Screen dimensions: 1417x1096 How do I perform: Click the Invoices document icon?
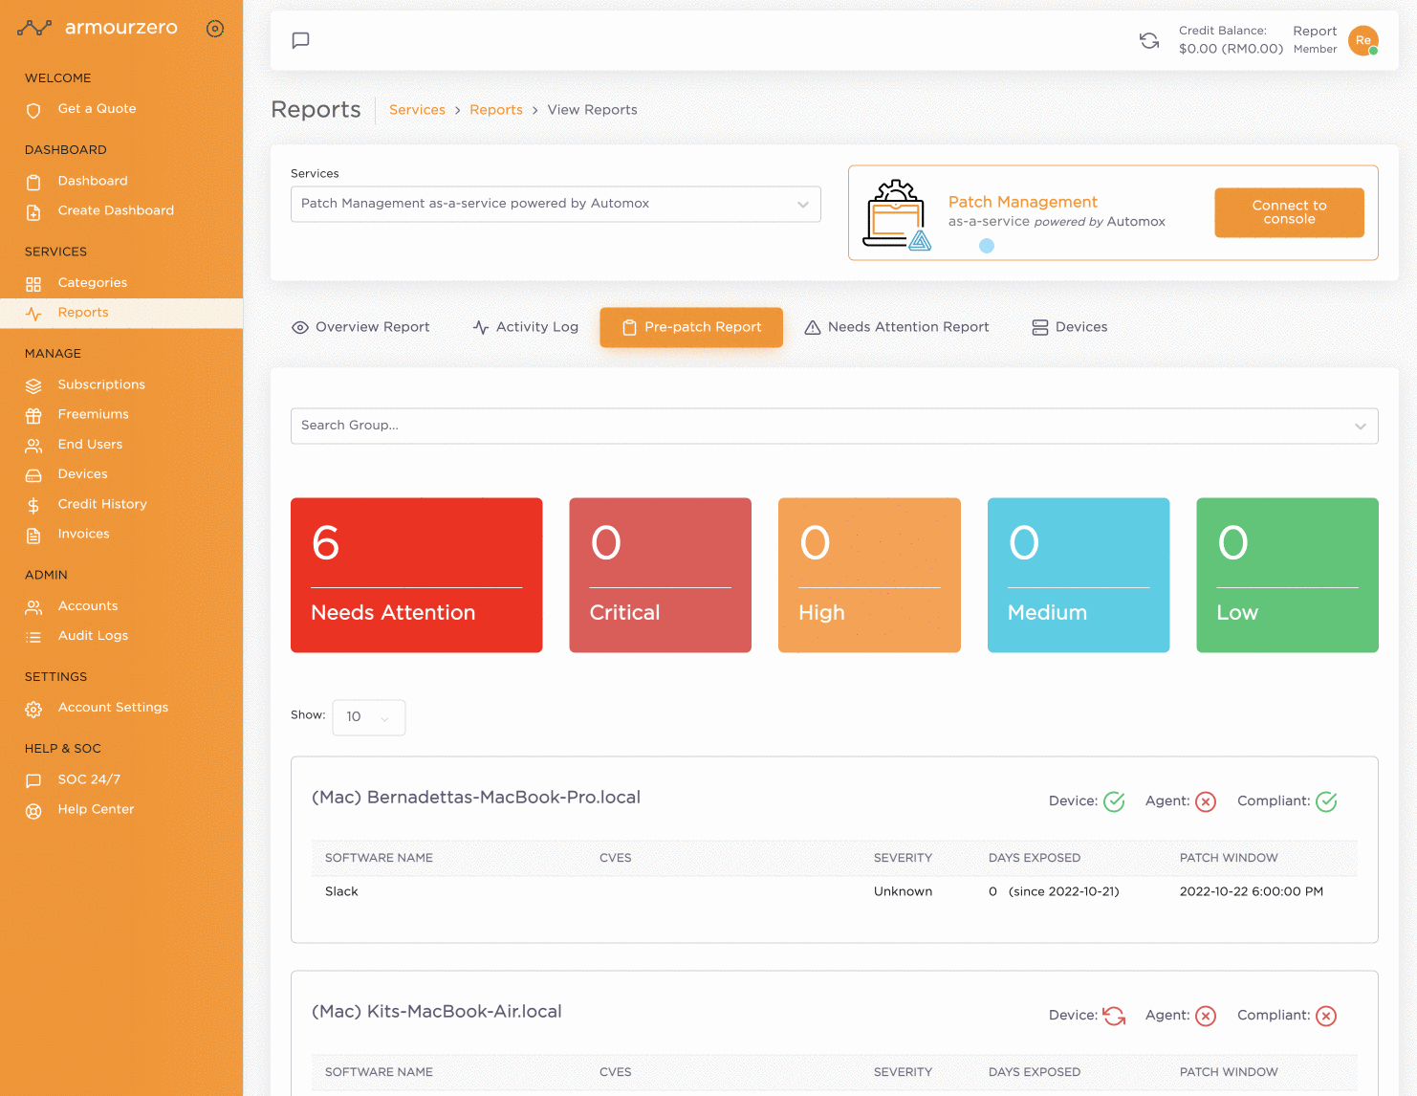click(x=33, y=536)
